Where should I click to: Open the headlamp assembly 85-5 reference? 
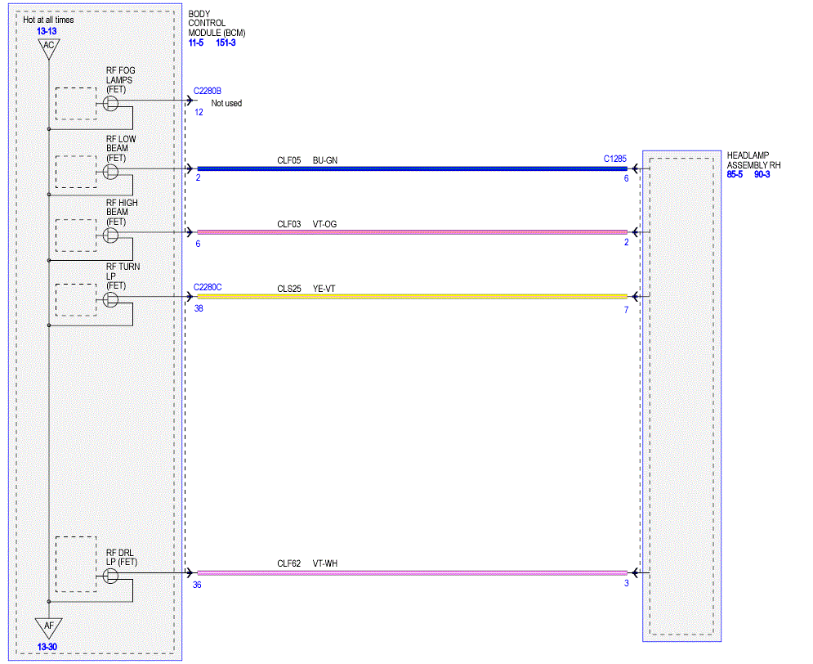click(735, 174)
